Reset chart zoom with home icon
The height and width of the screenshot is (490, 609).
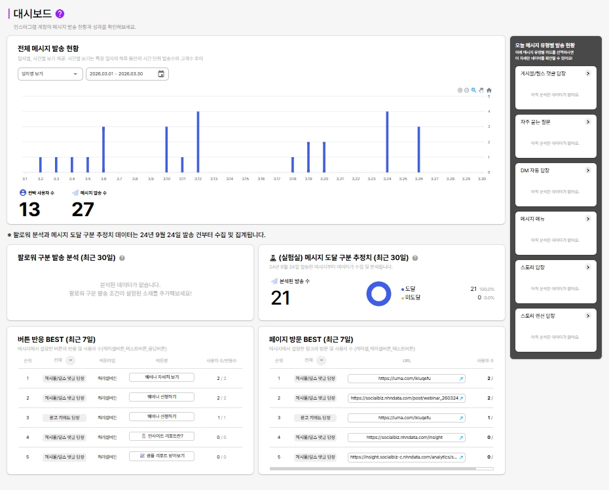click(x=489, y=90)
